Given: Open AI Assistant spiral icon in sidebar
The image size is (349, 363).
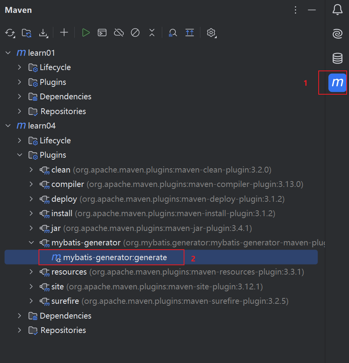Looking at the screenshot, I should click(337, 34).
